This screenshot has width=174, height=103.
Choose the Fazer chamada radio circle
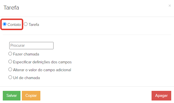tap(10, 54)
